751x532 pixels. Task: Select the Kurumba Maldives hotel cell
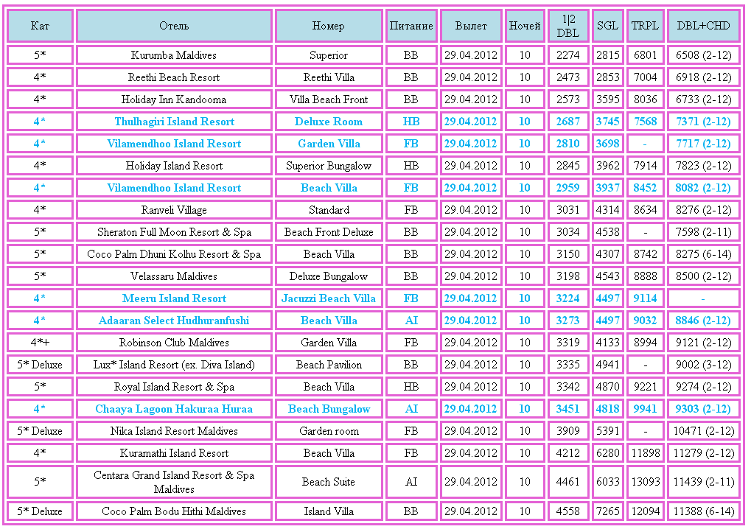click(174, 55)
